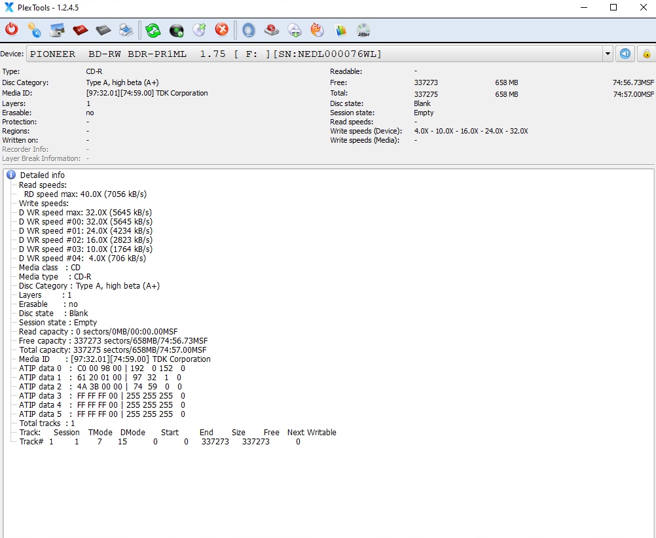Select 'D WR speed #01: 24.0X' row
This screenshot has width=656, height=538.
85,231
